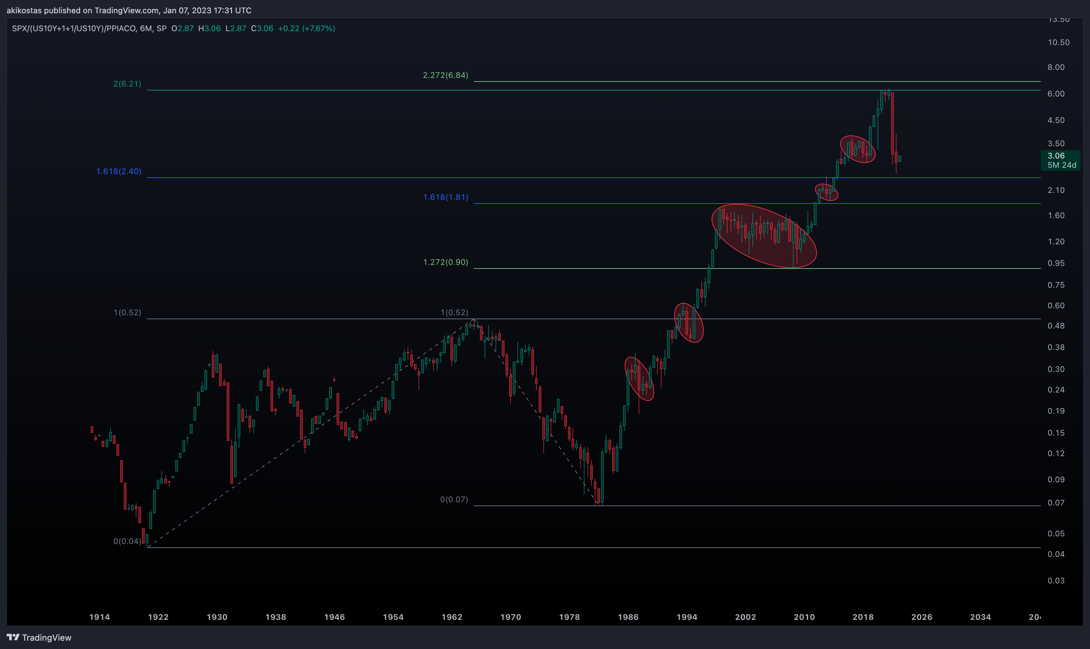This screenshot has width=1090, height=649.
Task: Click the red ellipse near the 1986 candles
Action: [x=639, y=379]
